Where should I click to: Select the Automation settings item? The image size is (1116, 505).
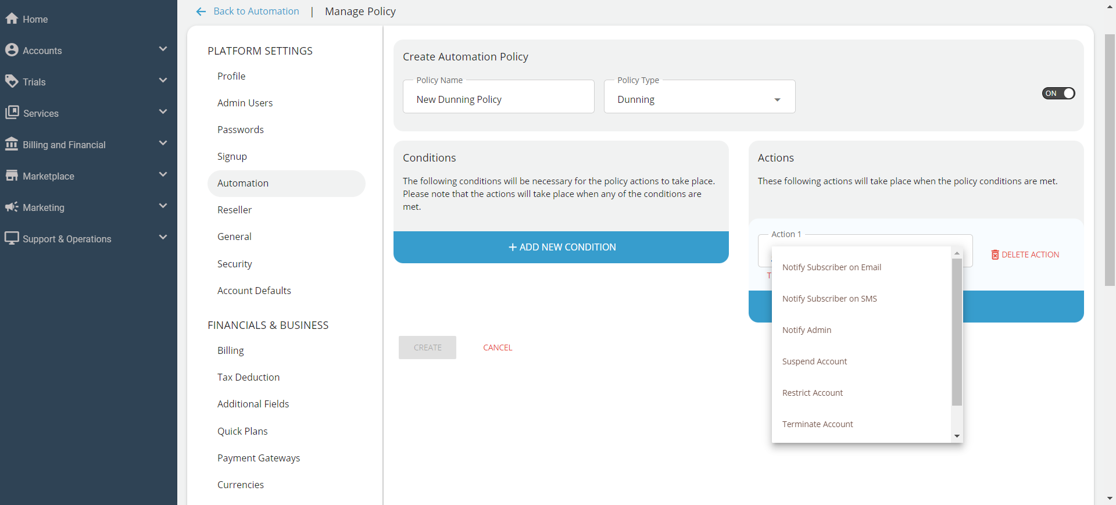(x=287, y=183)
